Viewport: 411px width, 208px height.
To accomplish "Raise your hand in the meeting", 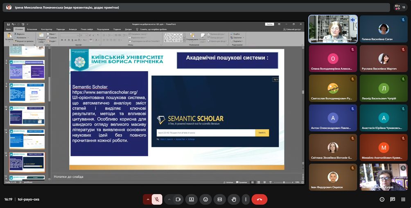I will click(234, 199).
